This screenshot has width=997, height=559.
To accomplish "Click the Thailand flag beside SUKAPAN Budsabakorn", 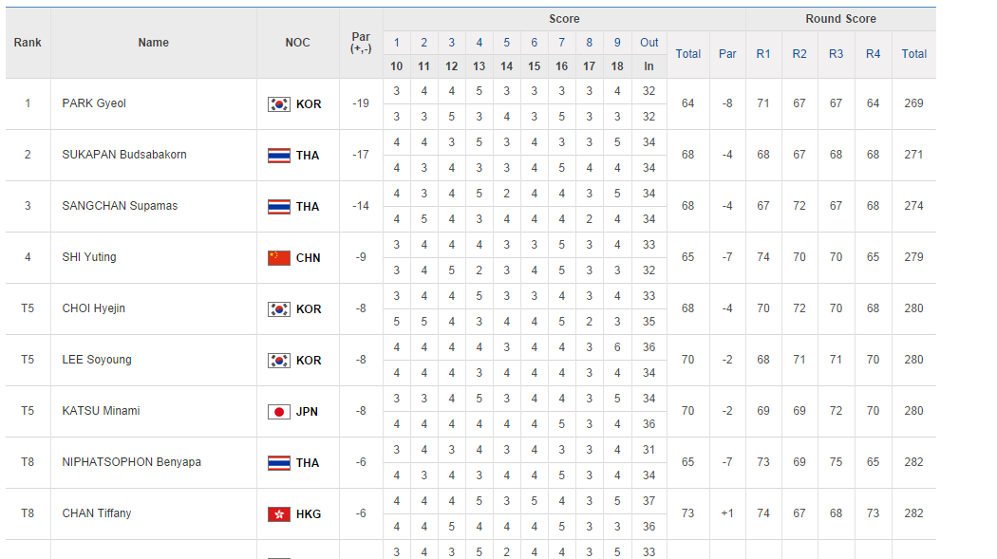I will (x=278, y=156).
